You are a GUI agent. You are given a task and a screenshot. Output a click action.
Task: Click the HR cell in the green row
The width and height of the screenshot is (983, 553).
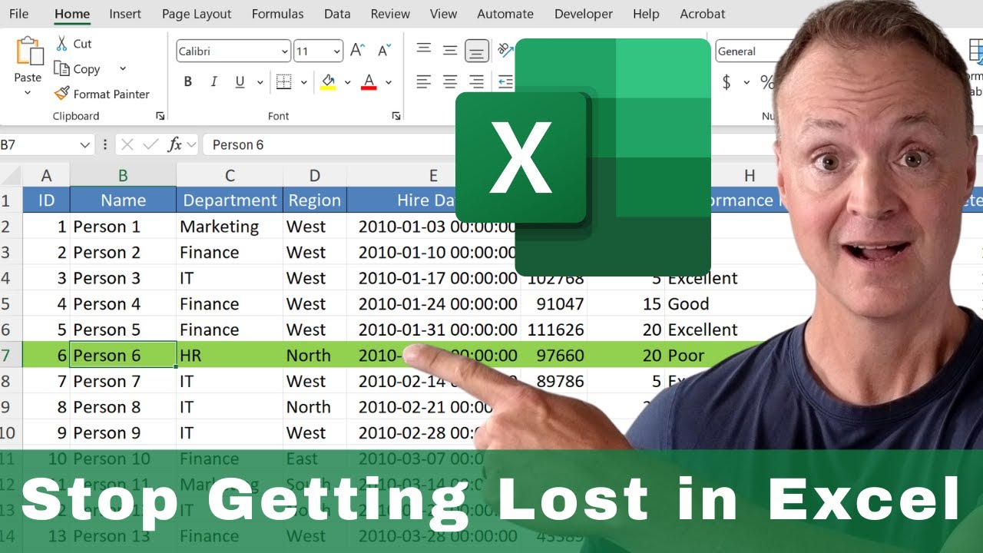click(230, 356)
